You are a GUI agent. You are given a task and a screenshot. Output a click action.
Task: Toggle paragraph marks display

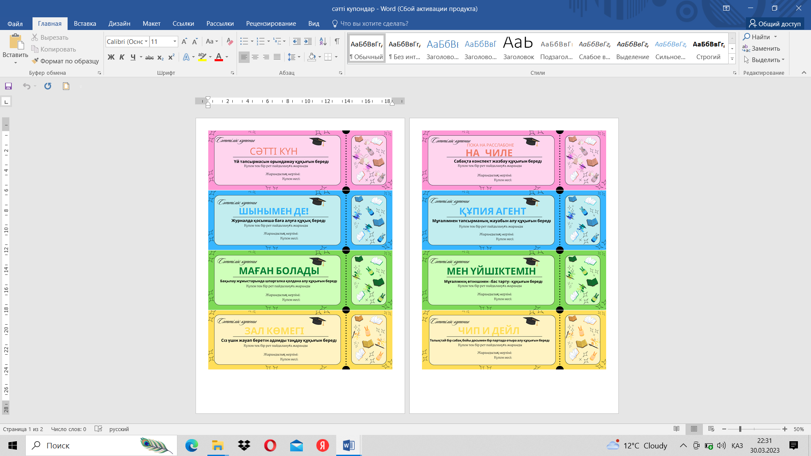click(x=337, y=41)
